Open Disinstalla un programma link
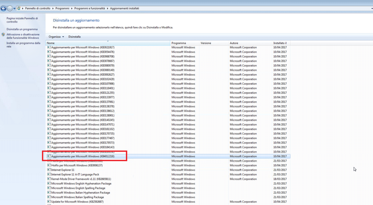The image size is (373, 205). (x=22, y=29)
